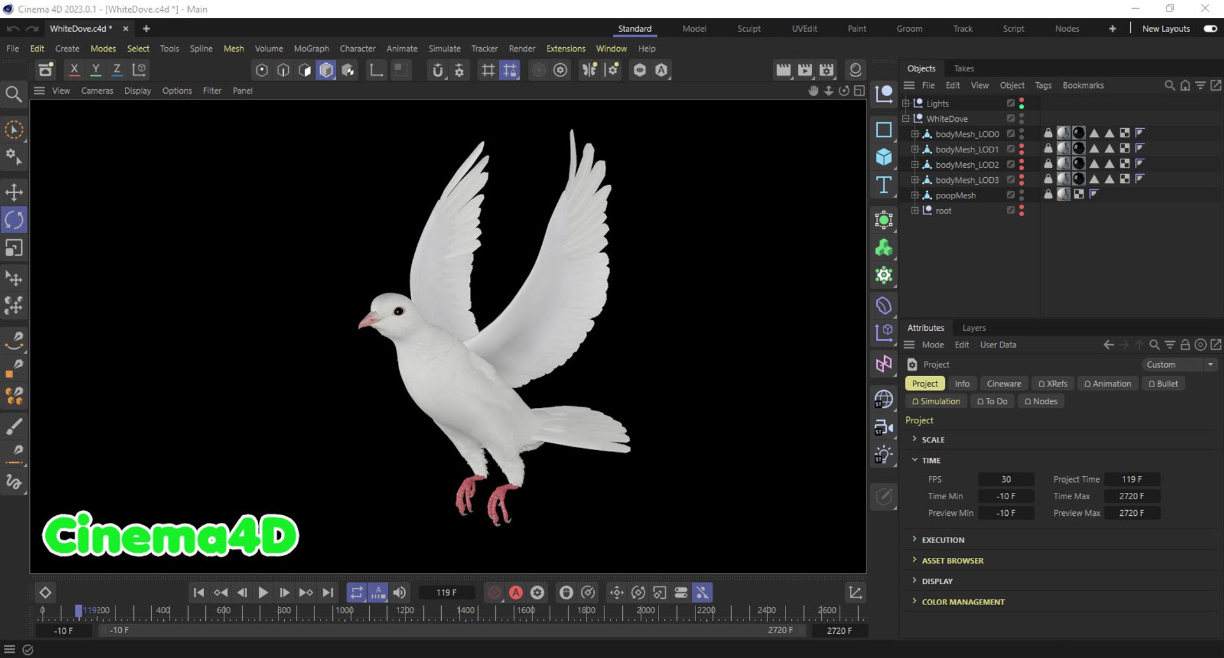Select Edges mode icon in top toolbar

coord(283,69)
